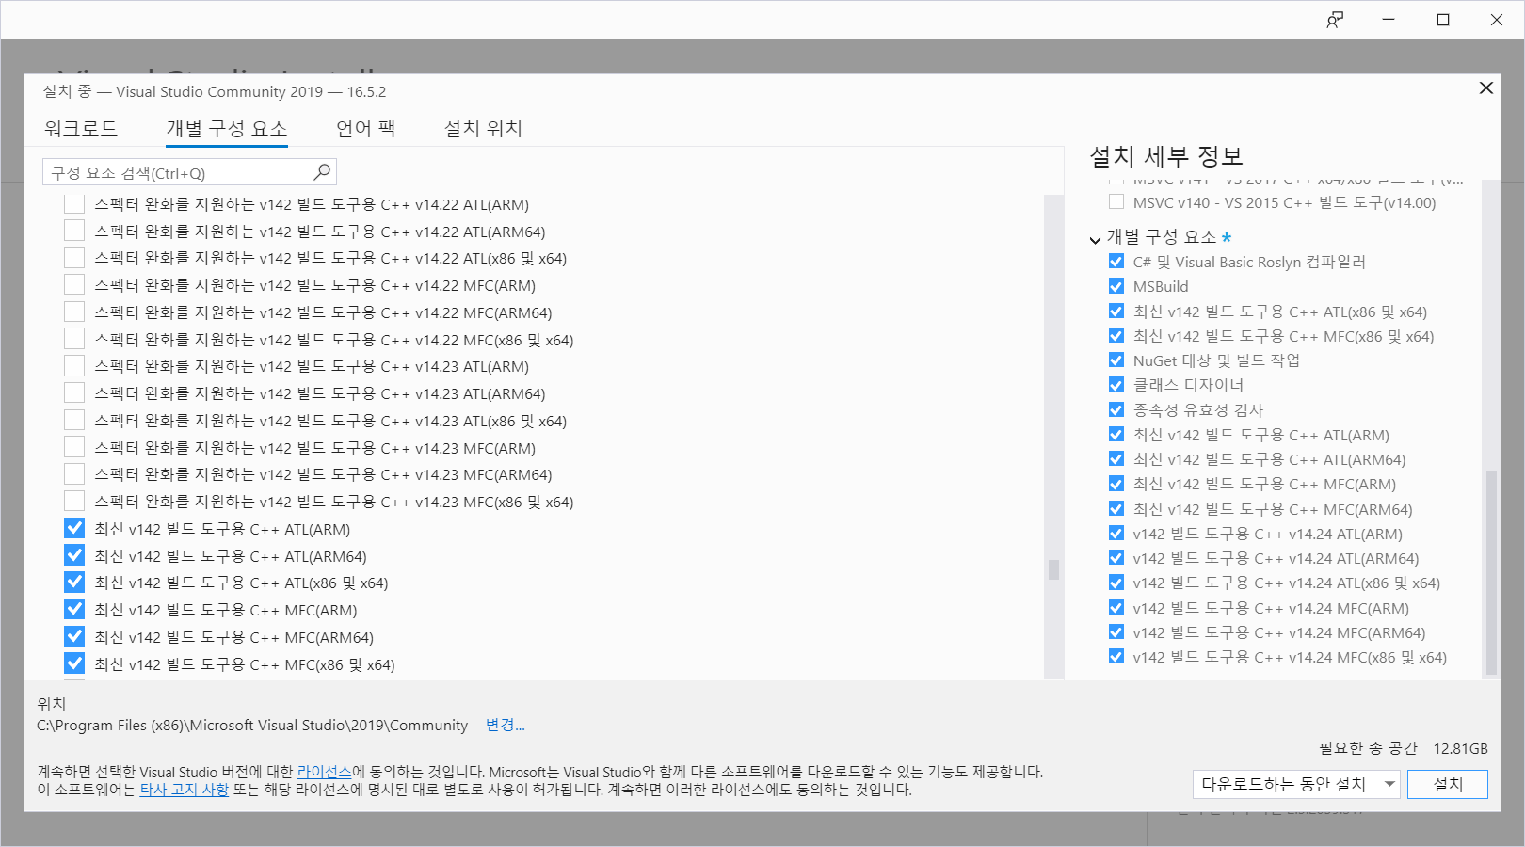1525x847 pixels.
Task: Click the feedback icon in the title bar
Action: tap(1335, 20)
